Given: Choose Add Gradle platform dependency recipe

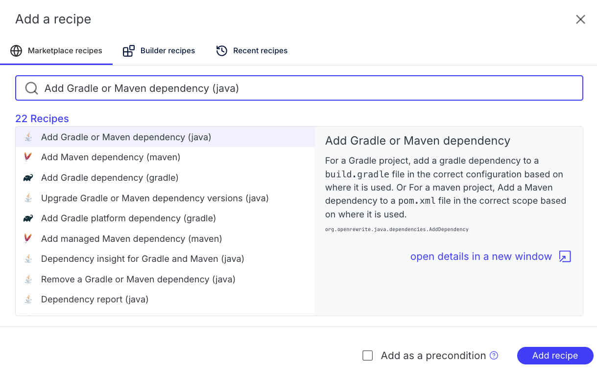Looking at the screenshot, I should point(128,218).
